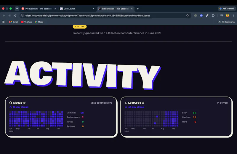This screenshot has width=237, height=154.
Task: Click the GitHub card title
Action: click(17, 103)
